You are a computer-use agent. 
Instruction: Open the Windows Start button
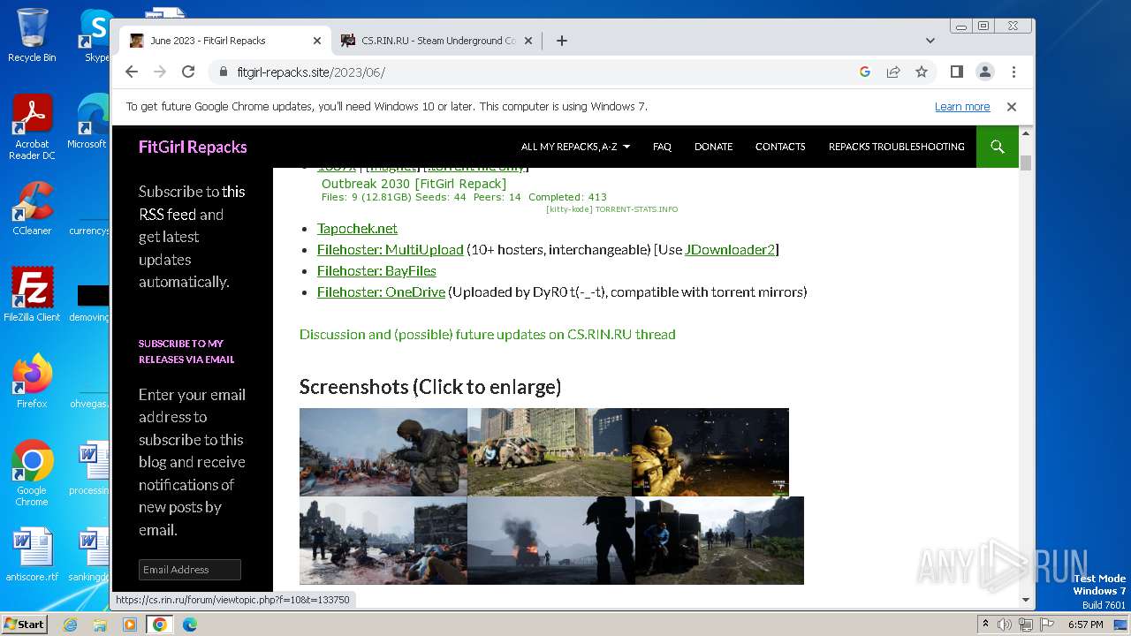(x=24, y=624)
